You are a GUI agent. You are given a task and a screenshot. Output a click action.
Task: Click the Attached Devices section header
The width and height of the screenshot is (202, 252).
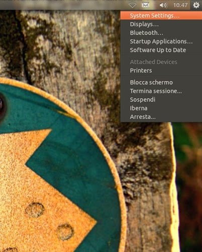[x=153, y=62]
